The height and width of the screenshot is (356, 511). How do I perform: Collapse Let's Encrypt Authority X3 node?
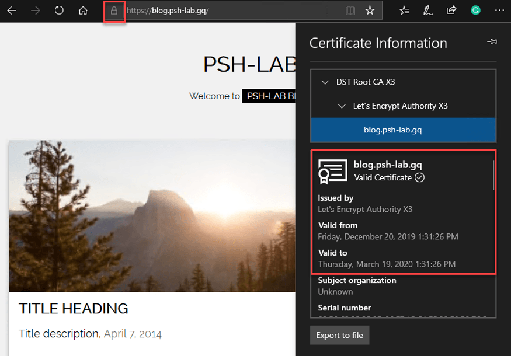click(342, 106)
